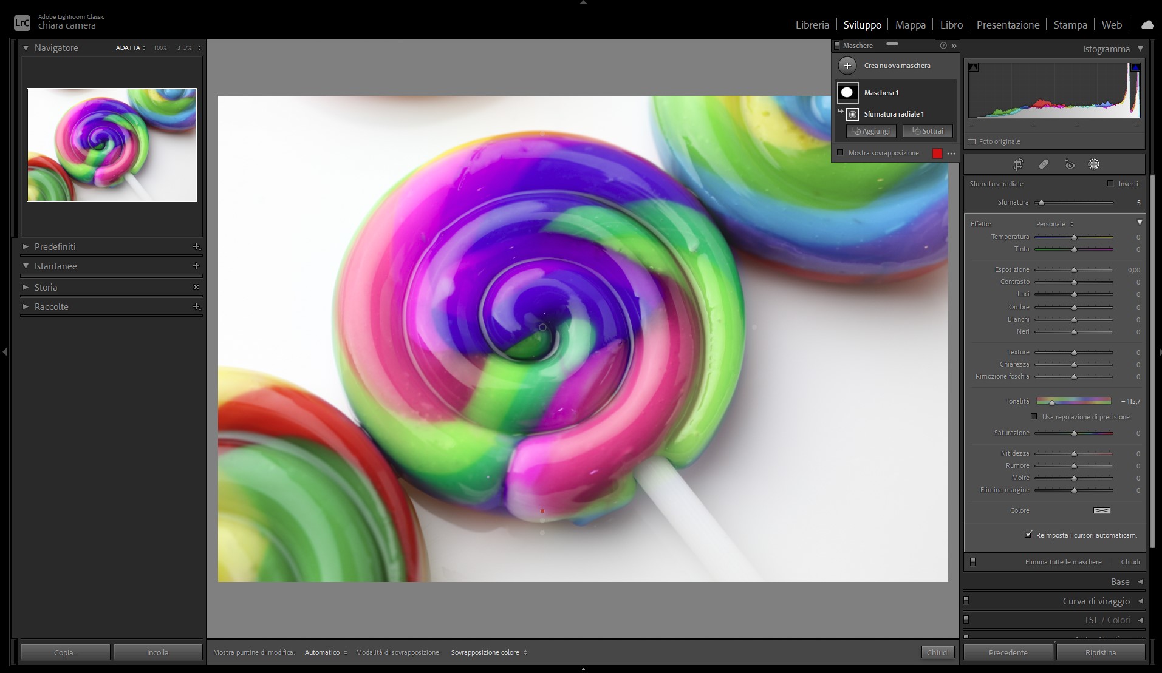Click the Navigatore preview thumbnail

pos(112,145)
